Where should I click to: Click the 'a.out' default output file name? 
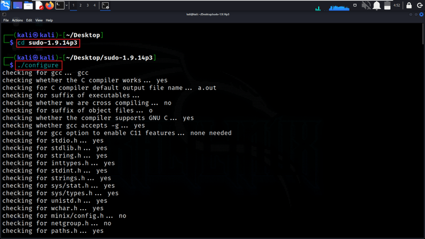(207, 88)
